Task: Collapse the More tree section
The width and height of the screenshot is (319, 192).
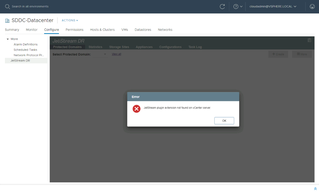Action: (x=8, y=39)
